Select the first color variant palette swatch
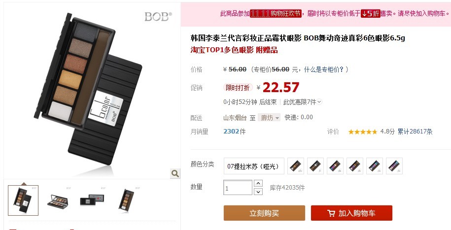 tap(296, 166)
